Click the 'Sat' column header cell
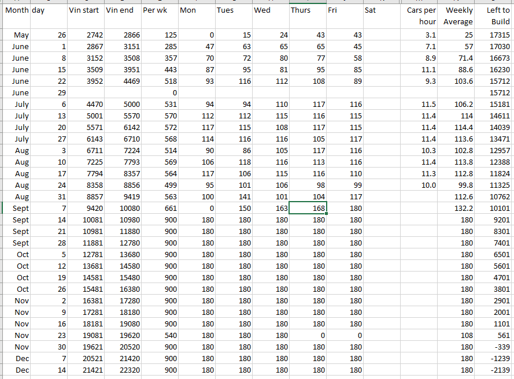The image size is (514, 379). [382, 10]
